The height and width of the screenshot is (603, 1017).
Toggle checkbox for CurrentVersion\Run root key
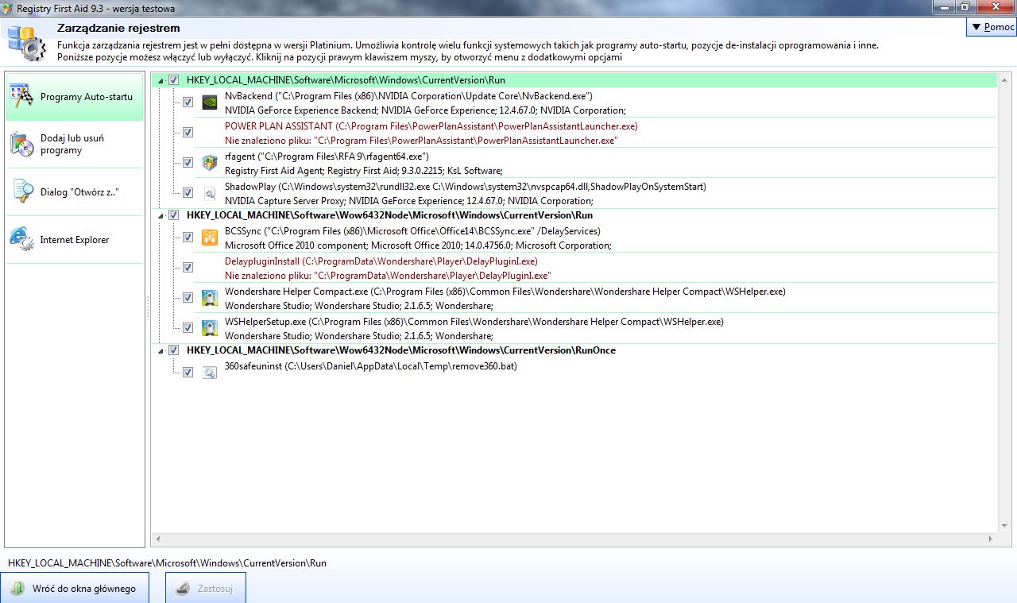coord(173,80)
